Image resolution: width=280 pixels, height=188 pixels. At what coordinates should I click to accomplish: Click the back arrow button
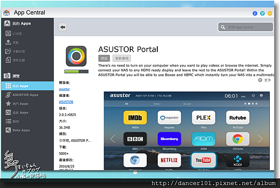tap(63, 27)
